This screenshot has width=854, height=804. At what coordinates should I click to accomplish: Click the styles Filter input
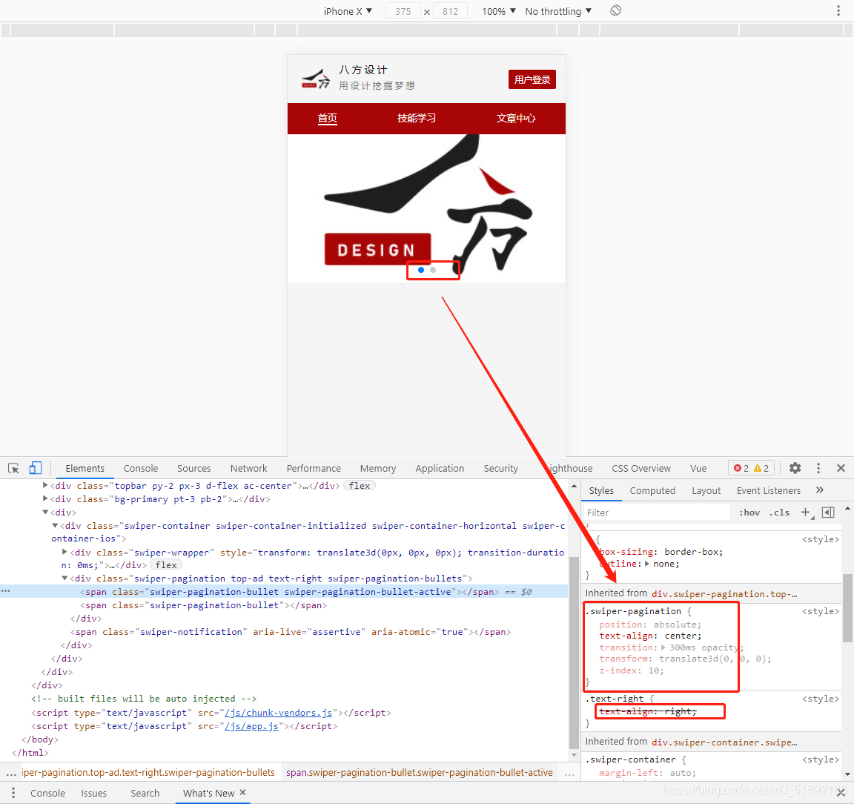pyautogui.click(x=656, y=513)
